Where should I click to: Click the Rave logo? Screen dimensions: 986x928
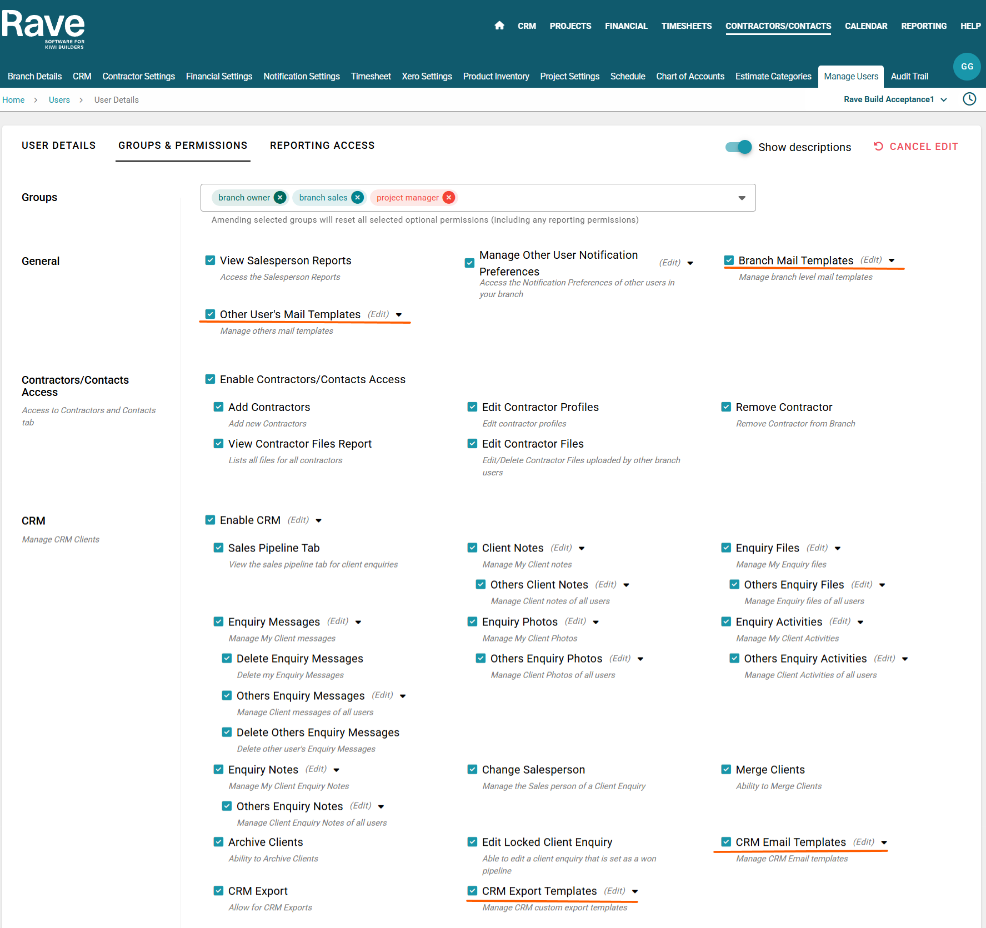pyautogui.click(x=43, y=29)
